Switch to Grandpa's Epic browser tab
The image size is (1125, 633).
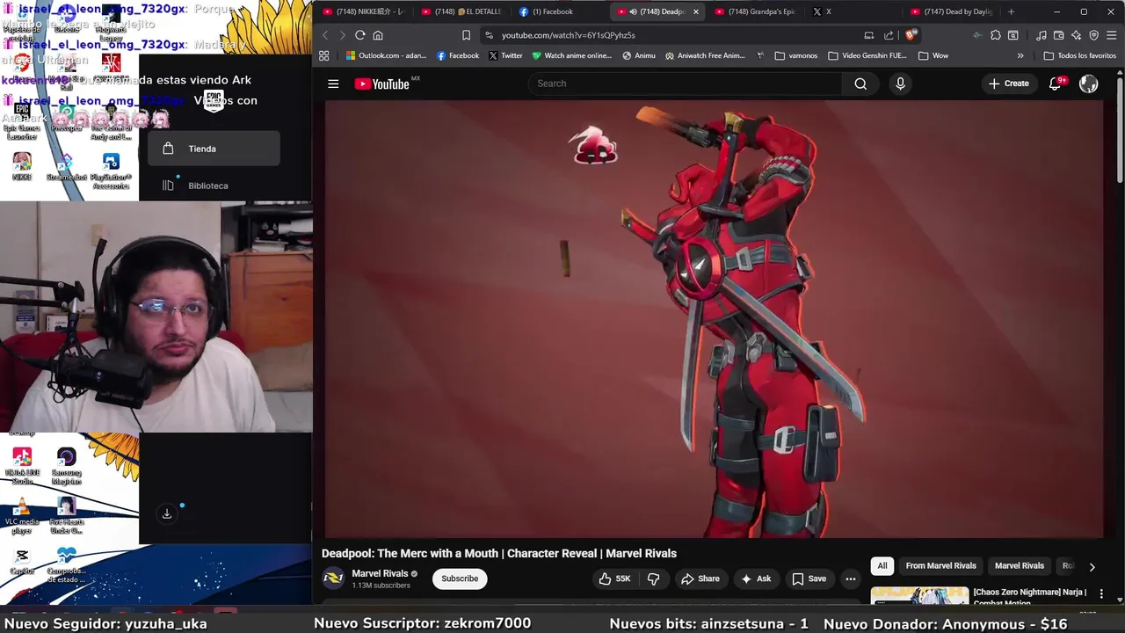756,11
